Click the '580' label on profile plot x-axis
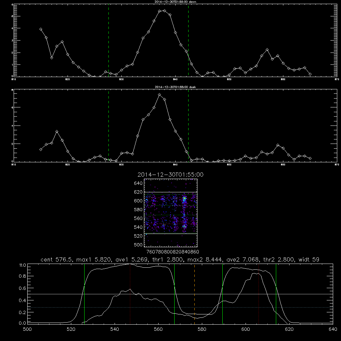The width and height of the screenshot is (341, 341). (x=202, y=329)
